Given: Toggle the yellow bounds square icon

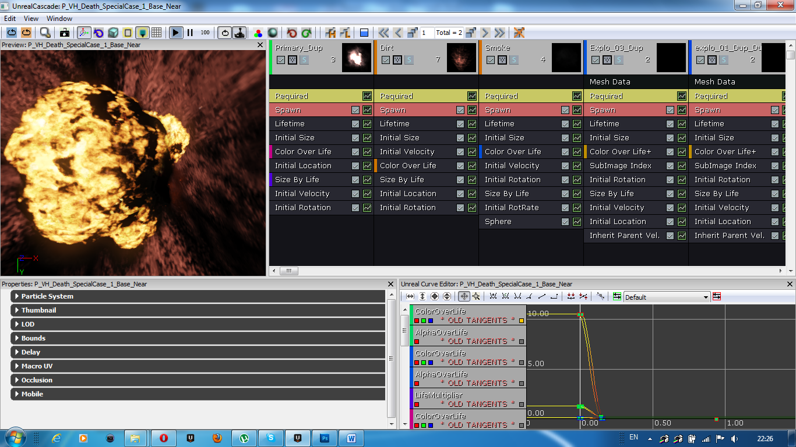Looking at the screenshot, I should pyautogui.click(x=128, y=33).
